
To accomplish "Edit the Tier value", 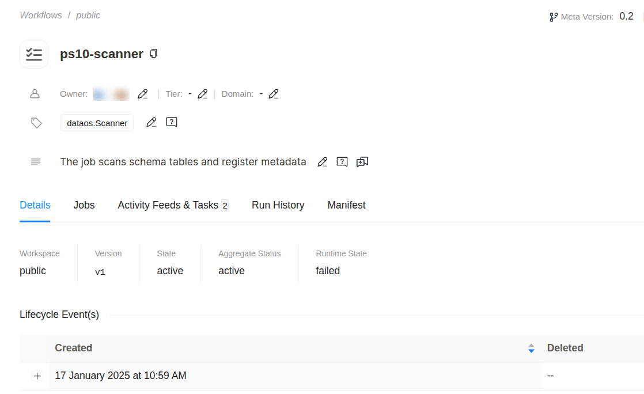I will (202, 94).
